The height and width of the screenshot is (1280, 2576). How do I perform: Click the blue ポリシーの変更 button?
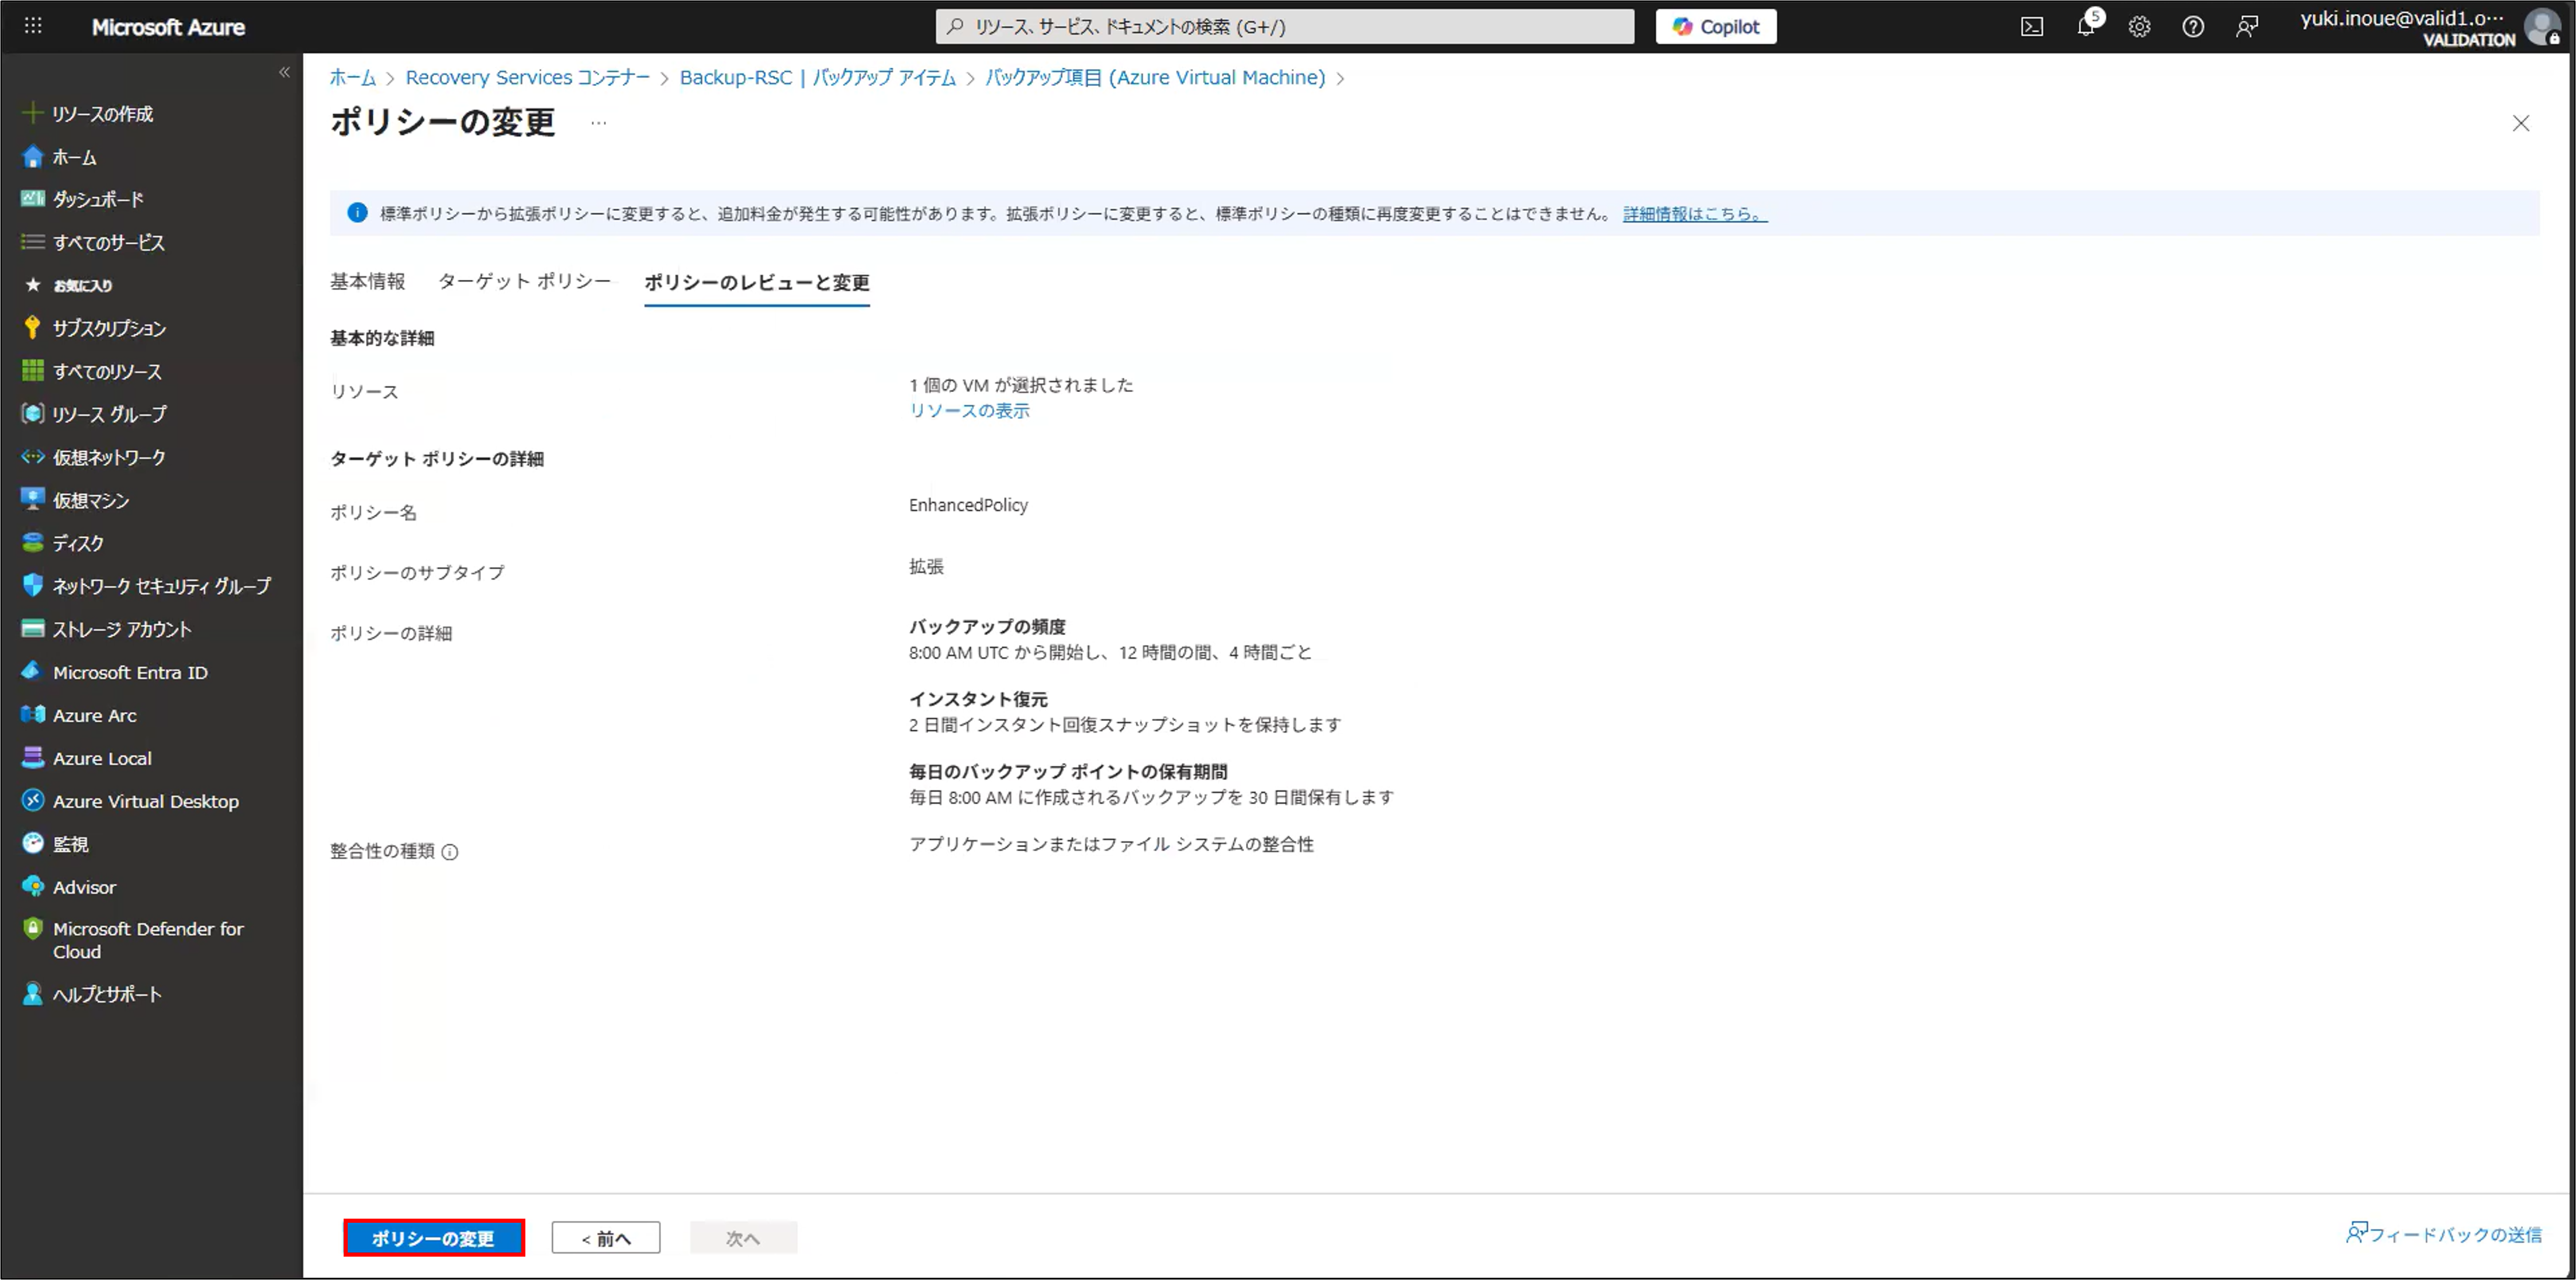[433, 1238]
